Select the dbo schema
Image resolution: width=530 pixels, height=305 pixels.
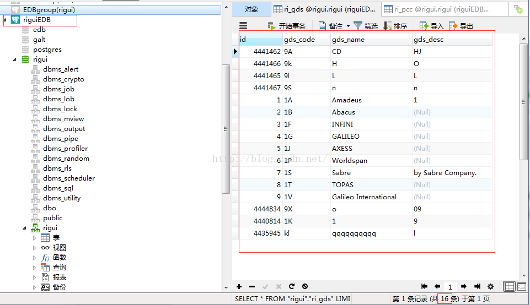(49, 208)
